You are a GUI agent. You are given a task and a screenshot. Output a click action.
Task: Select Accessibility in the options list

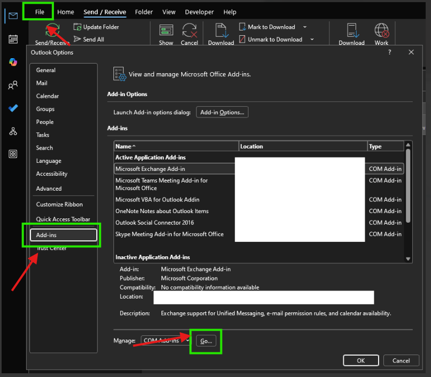coord(64,174)
